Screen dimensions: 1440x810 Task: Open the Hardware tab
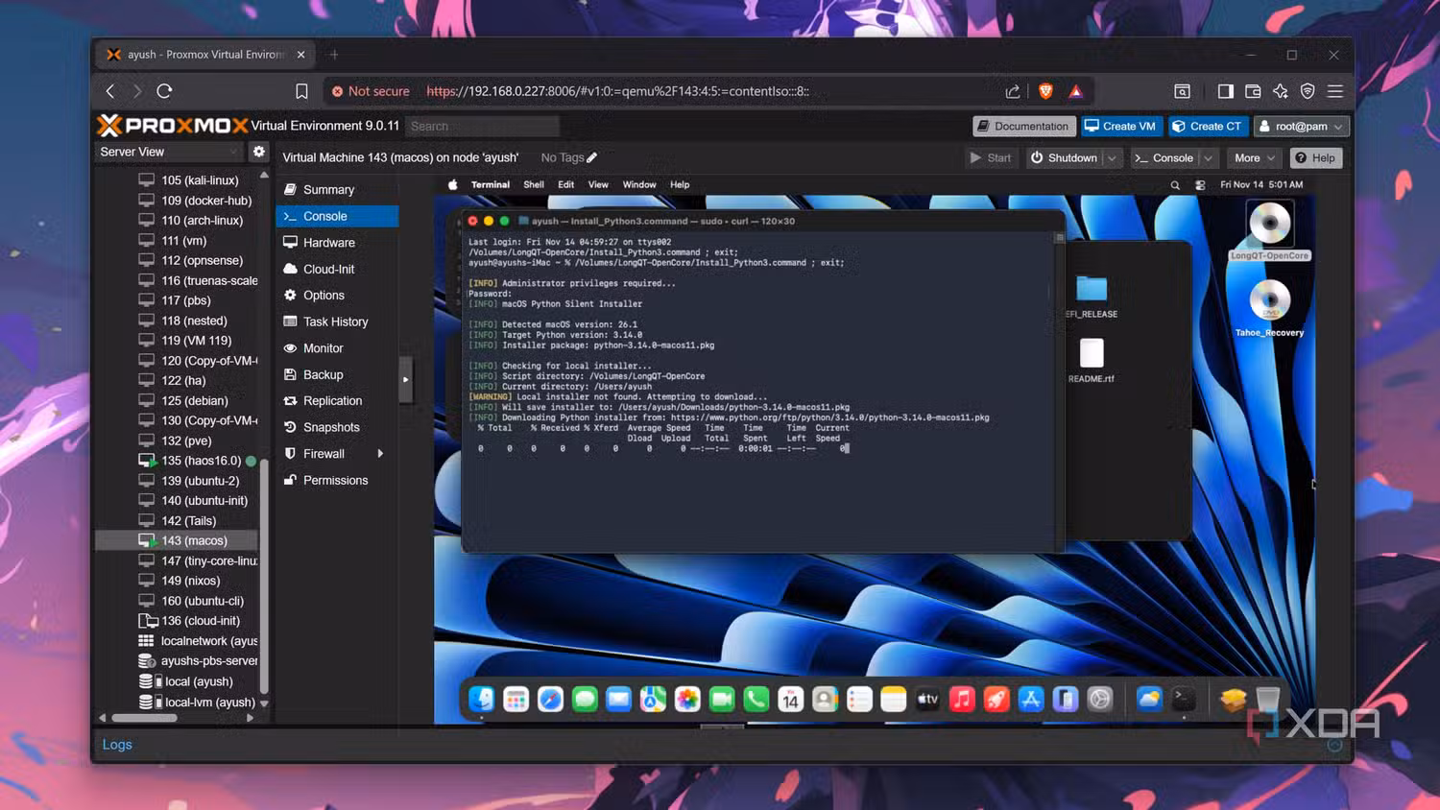(337, 243)
